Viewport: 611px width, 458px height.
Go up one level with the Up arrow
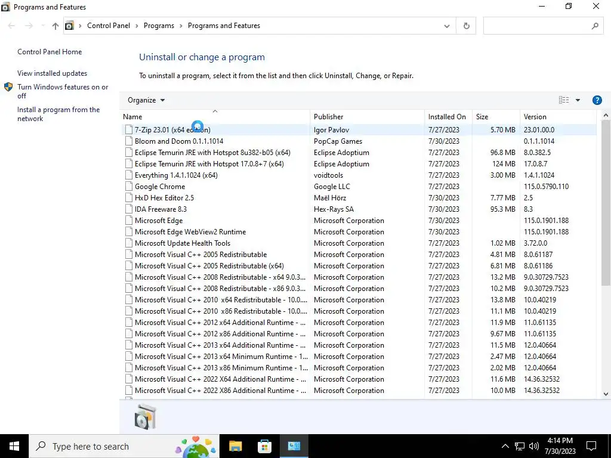click(x=55, y=26)
